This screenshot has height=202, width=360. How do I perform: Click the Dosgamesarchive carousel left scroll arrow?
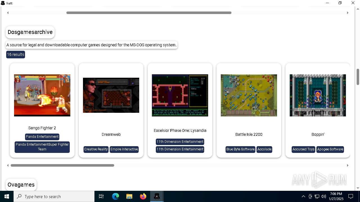click(x=8, y=165)
